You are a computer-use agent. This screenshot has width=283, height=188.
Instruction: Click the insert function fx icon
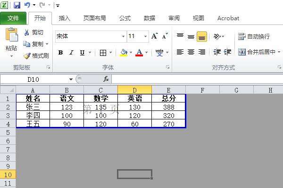coord(106,79)
